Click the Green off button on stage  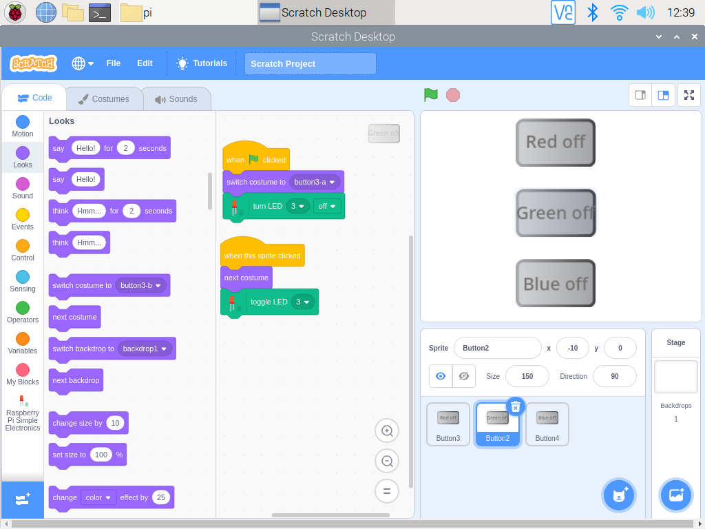[x=556, y=213]
